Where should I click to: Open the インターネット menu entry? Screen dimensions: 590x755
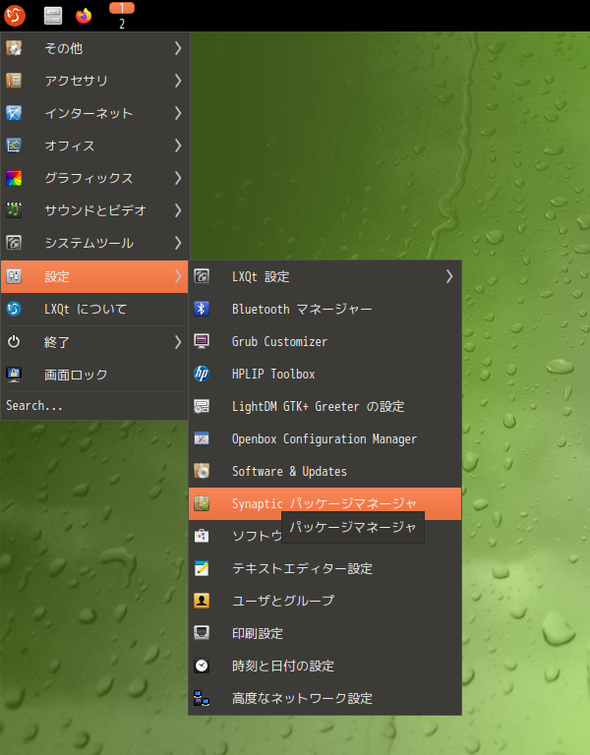pyautogui.click(x=94, y=113)
